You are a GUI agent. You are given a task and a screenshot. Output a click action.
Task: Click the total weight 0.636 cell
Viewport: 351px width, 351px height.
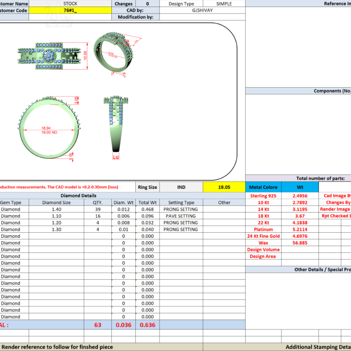tap(147, 325)
